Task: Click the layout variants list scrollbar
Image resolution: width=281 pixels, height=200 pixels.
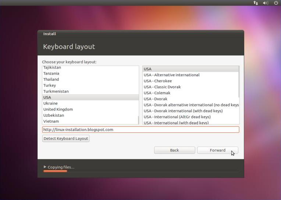Action: (239, 82)
